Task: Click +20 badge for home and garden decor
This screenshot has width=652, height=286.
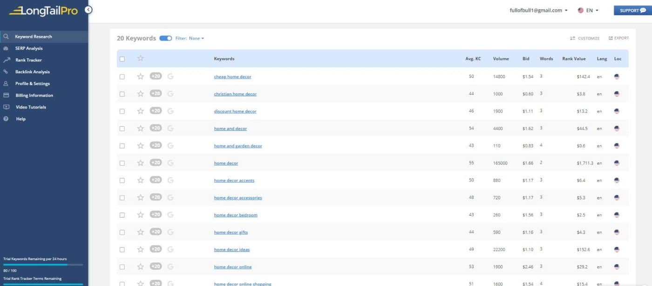Action: (x=156, y=145)
